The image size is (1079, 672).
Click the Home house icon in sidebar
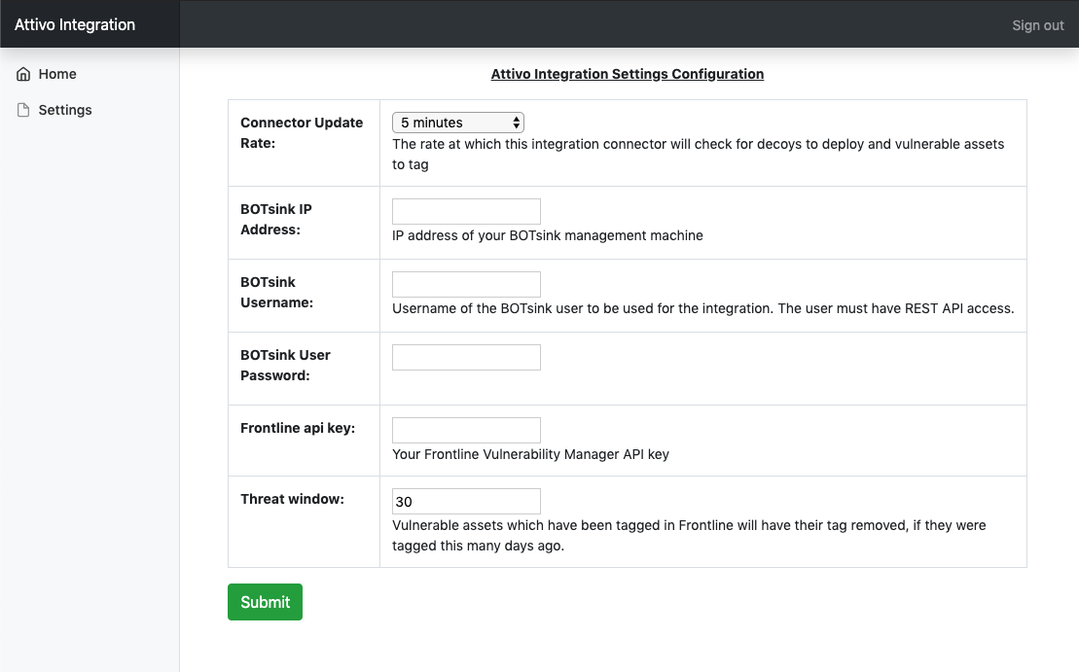point(23,74)
